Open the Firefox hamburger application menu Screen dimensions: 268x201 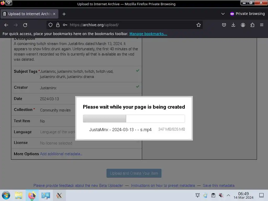262,25
